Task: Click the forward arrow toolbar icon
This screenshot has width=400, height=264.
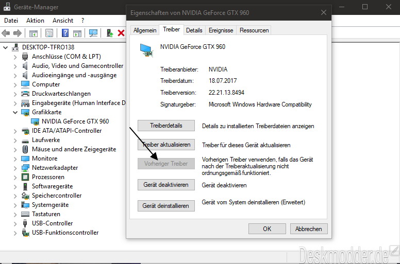Action: [18, 33]
